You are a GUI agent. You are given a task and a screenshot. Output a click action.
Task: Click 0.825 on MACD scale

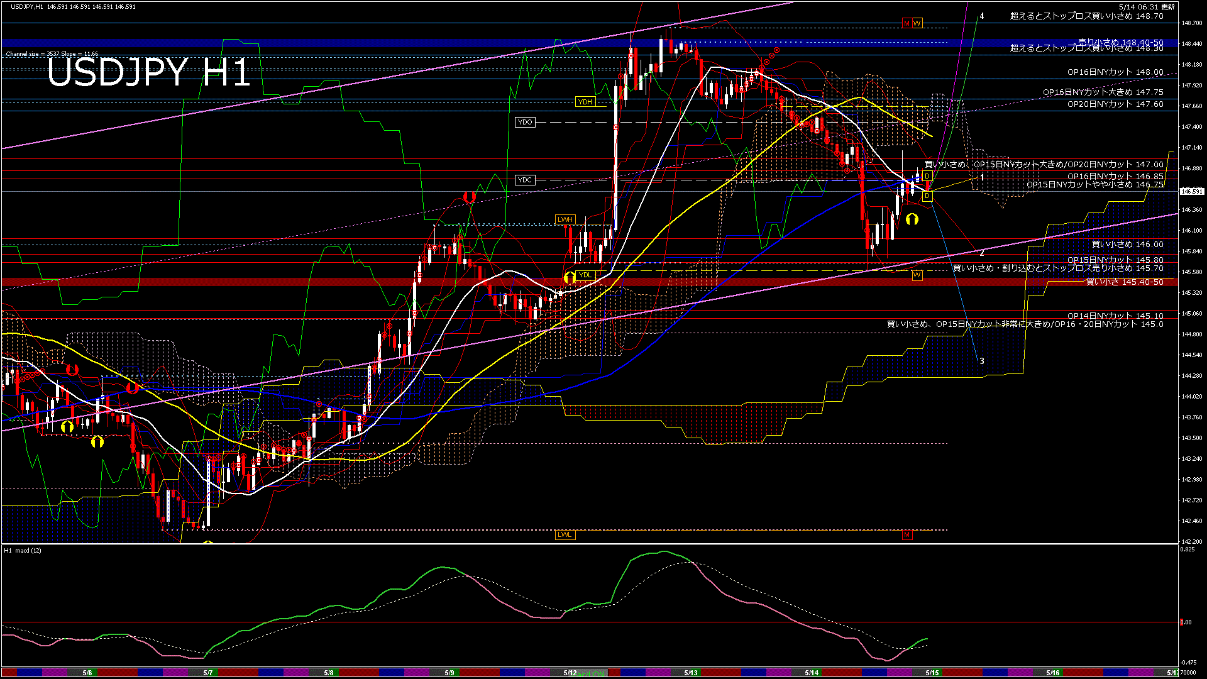point(1188,549)
